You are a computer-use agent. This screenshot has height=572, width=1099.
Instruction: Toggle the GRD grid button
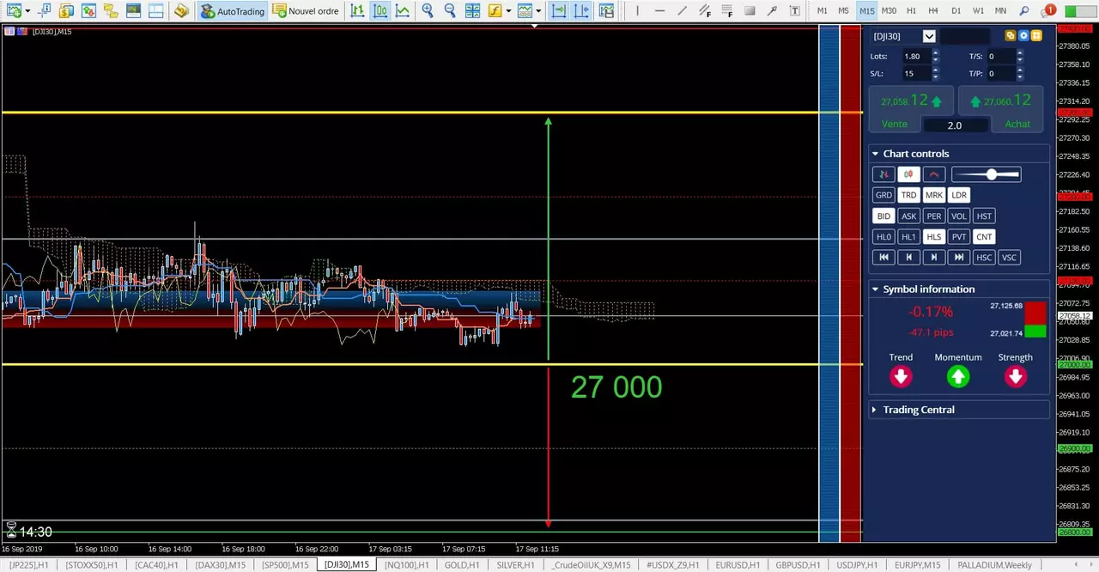pos(883,195)
